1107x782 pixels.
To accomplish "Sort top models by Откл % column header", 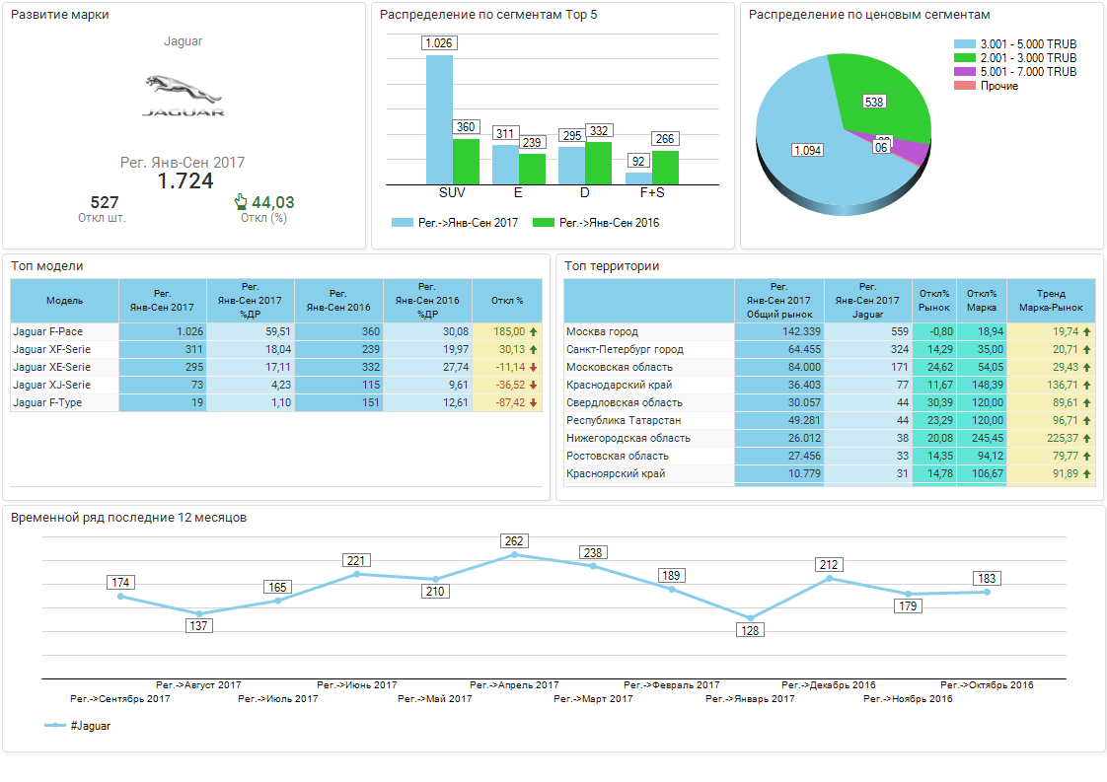I will coord(507,301).
